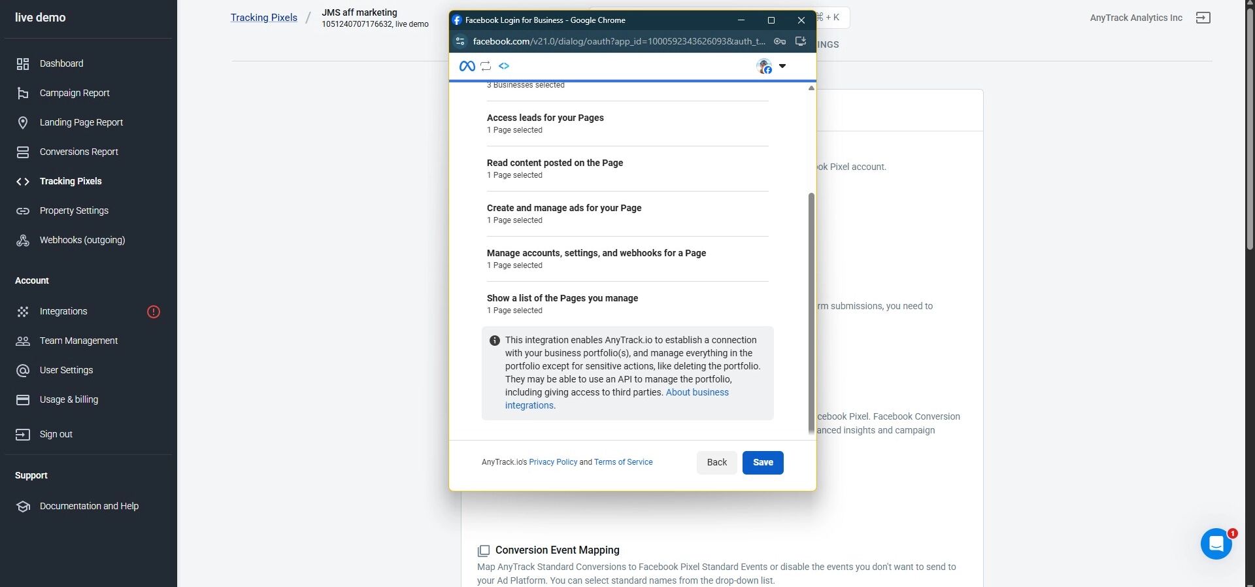This screenshot has height=587, width=1255.
Task: Go to the Tracking Pixels breadcrumb link
Action: coord(264,18)
